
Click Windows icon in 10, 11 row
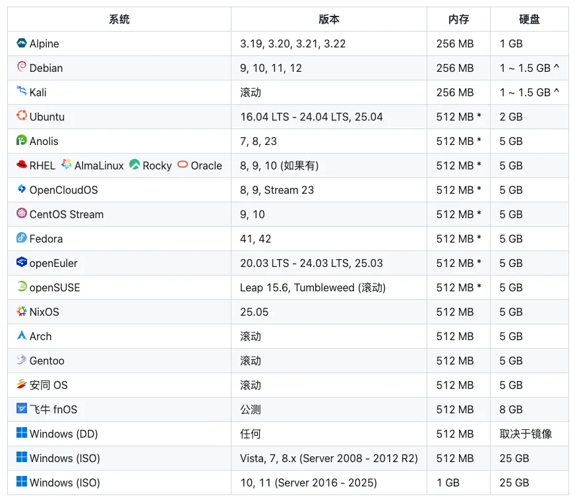point(22,481)
